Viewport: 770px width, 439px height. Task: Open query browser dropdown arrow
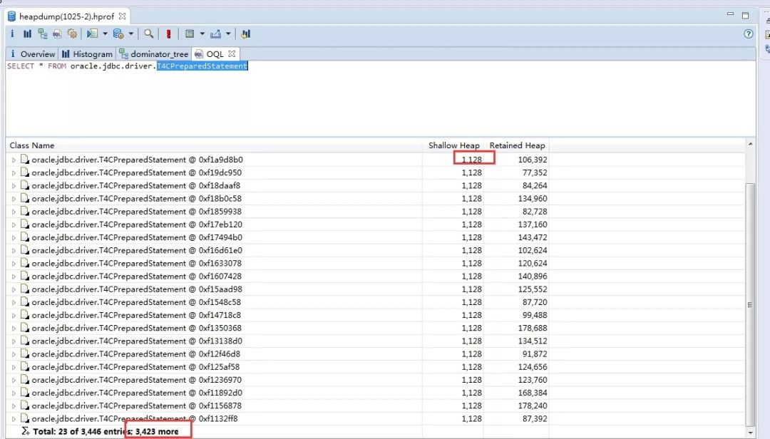(130, 34)
